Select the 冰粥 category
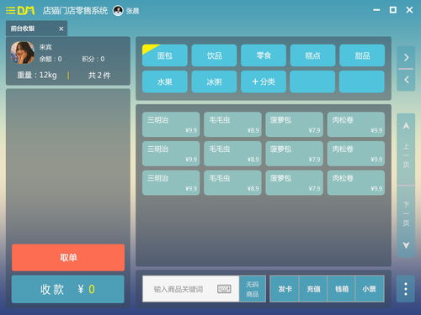This screenshot has height=315, width=421. [214, 81]
